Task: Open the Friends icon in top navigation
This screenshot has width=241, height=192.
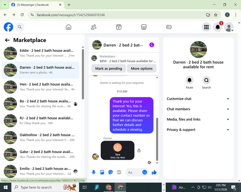Action: tap(94, 27)
